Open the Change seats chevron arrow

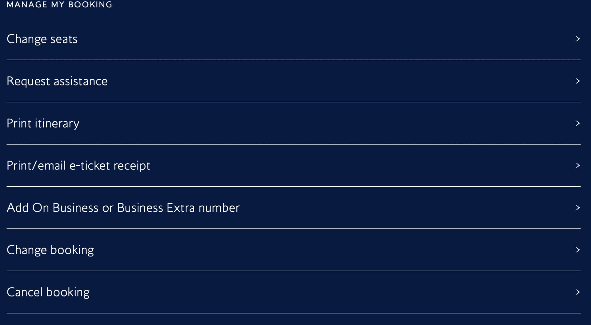[577, 39]
